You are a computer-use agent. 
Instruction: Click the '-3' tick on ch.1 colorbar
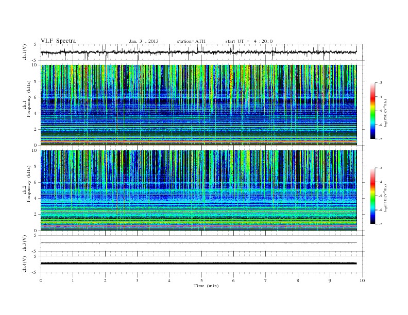pos(380,83)
